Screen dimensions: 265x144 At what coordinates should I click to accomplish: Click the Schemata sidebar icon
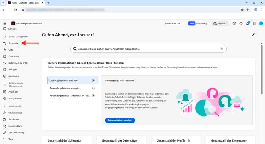pyautogui.click(x=5, y=43)
